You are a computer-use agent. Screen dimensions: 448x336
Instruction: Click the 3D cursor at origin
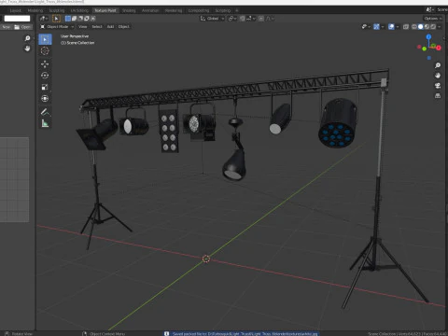tap(206, 259)
